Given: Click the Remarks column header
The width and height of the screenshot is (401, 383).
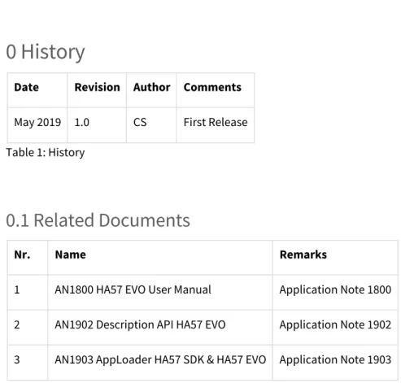Looking at the screenshot, I should 303,255.
